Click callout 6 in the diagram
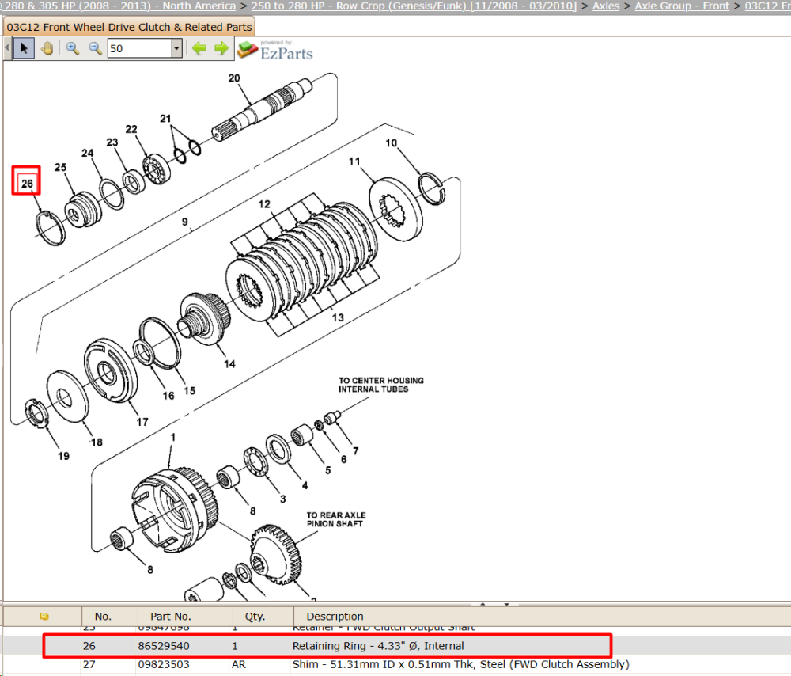The image size is (791, 676). pyautogui.click(x=343, y=459)
